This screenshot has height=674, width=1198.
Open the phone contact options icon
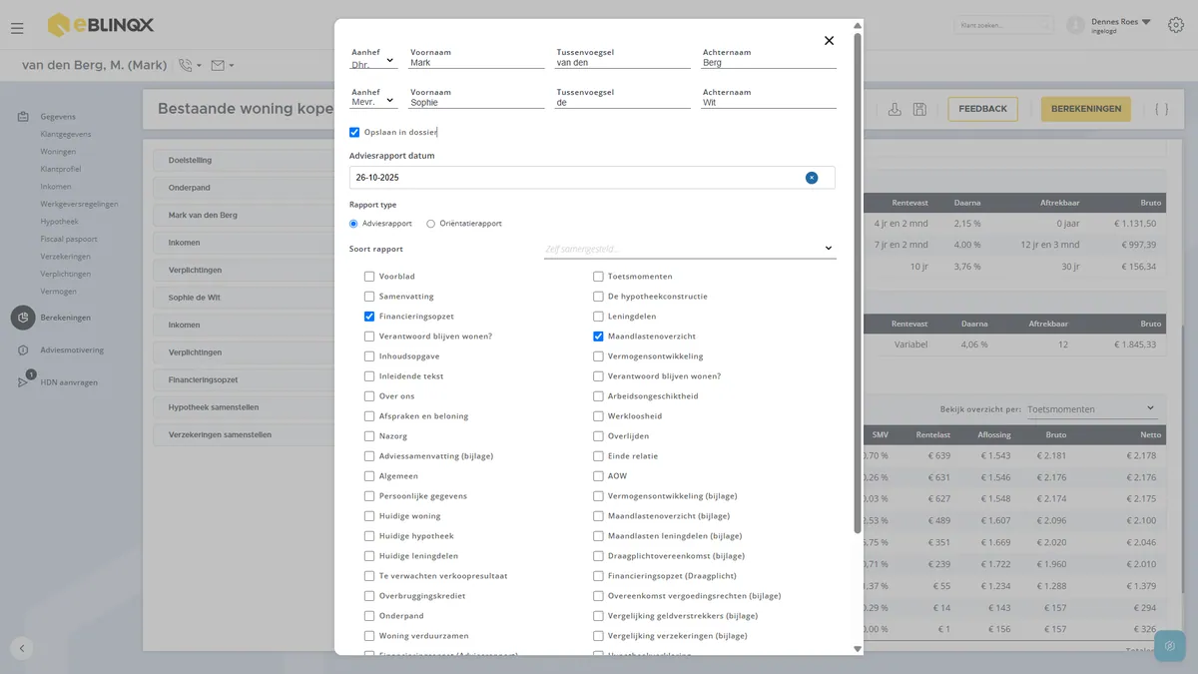tap(186, 65)
